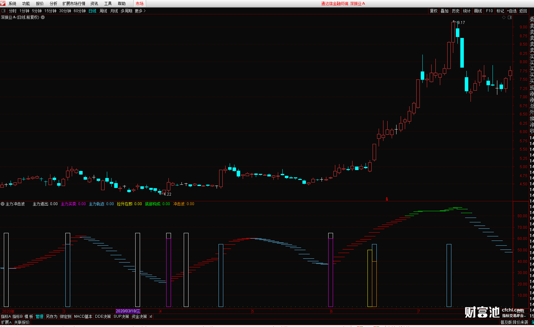Click the 冲击波 indicator value label
Image resolution: width=534 pixels, height=327 pixels.
tap(184, 204)
